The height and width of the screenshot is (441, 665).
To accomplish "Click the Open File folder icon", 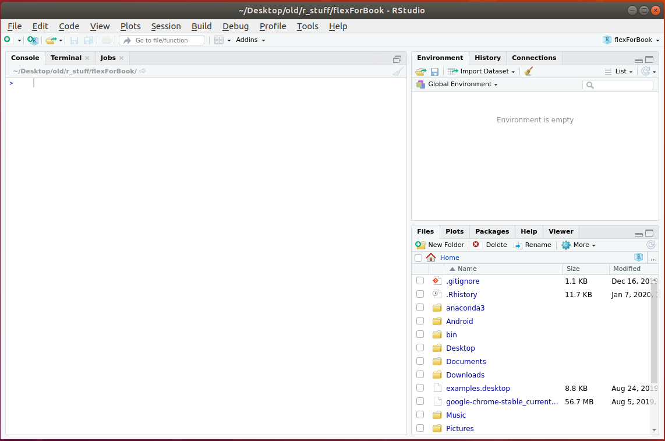I will pos(51,40).
